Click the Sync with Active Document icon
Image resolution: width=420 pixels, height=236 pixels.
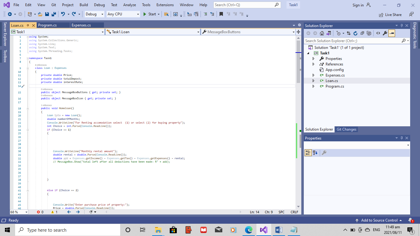(x=348, y=33)
